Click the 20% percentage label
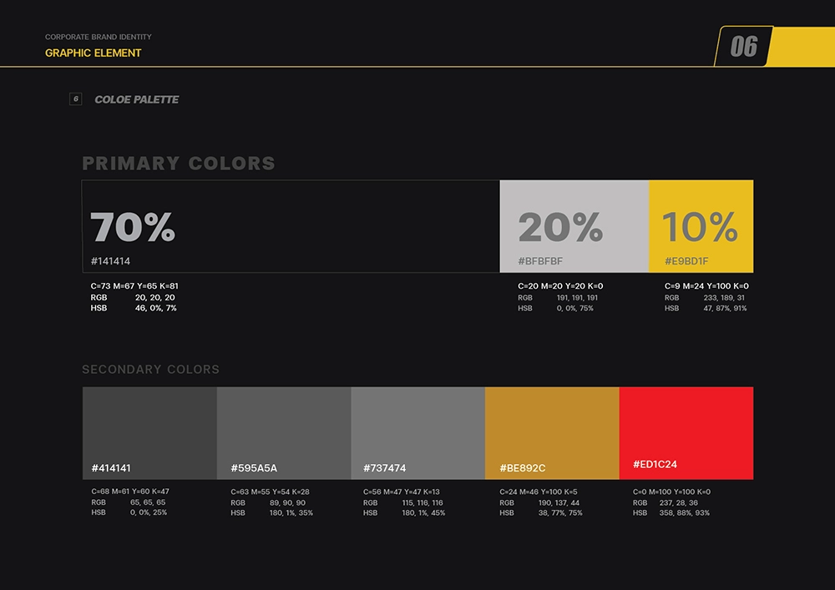The height and width of the screenshot is (590, 835). 560,227
